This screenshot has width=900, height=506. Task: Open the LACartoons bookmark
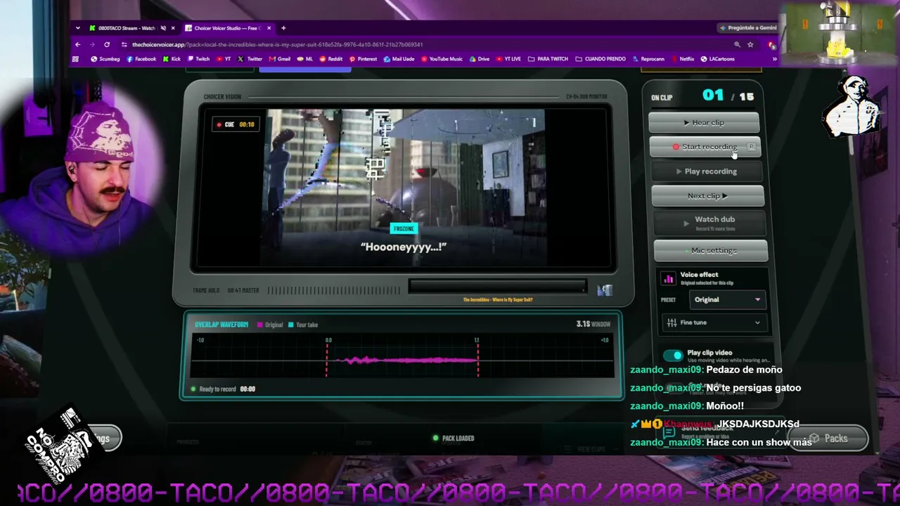(x=718, y=59)
